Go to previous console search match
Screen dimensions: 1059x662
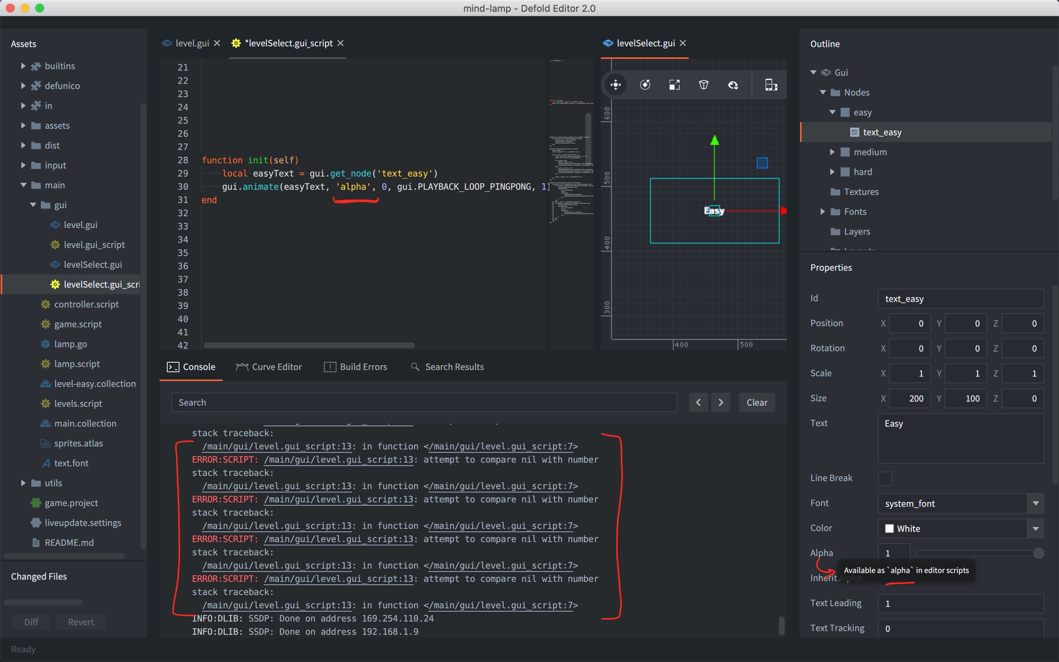click(698, 402)
